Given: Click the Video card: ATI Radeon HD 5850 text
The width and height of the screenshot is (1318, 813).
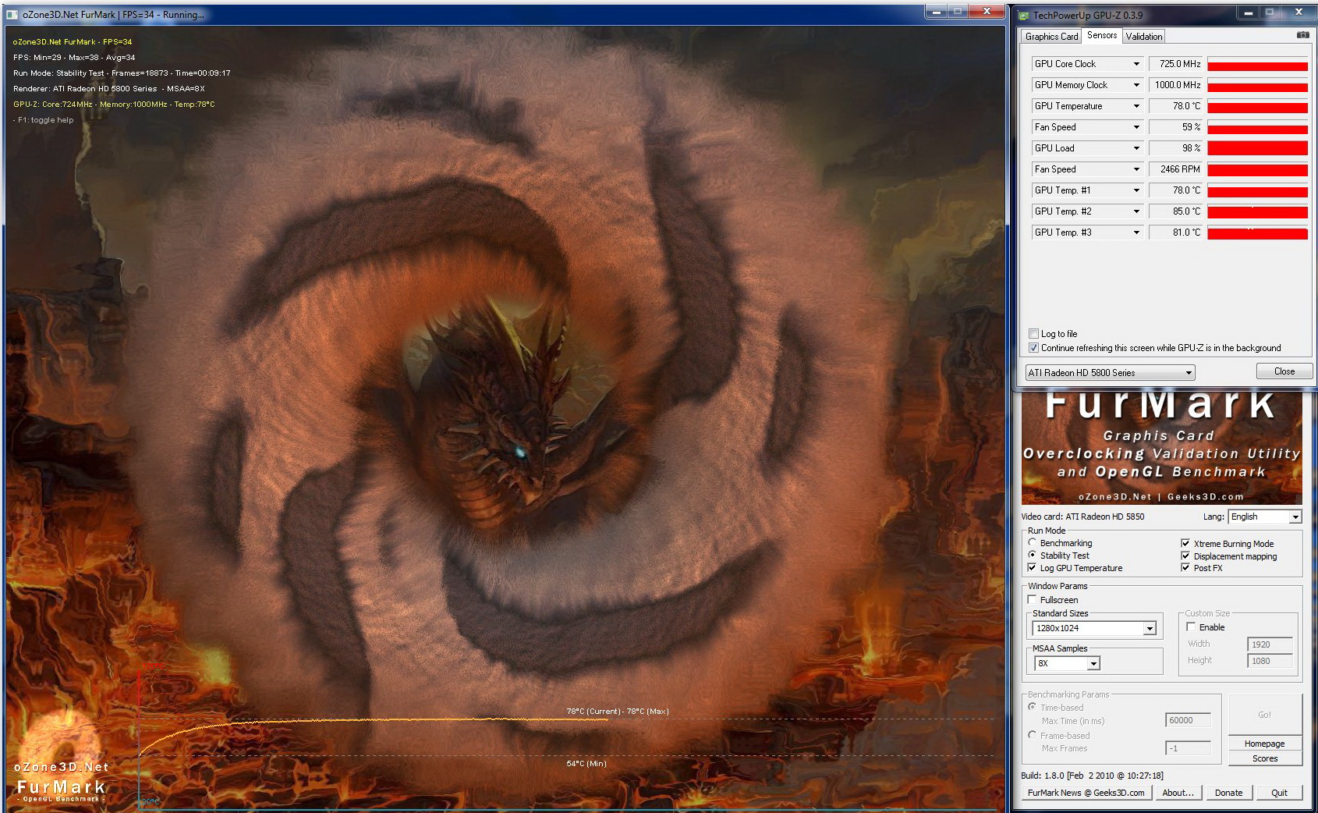Looking at the screenshot, I should [1082, 517].
